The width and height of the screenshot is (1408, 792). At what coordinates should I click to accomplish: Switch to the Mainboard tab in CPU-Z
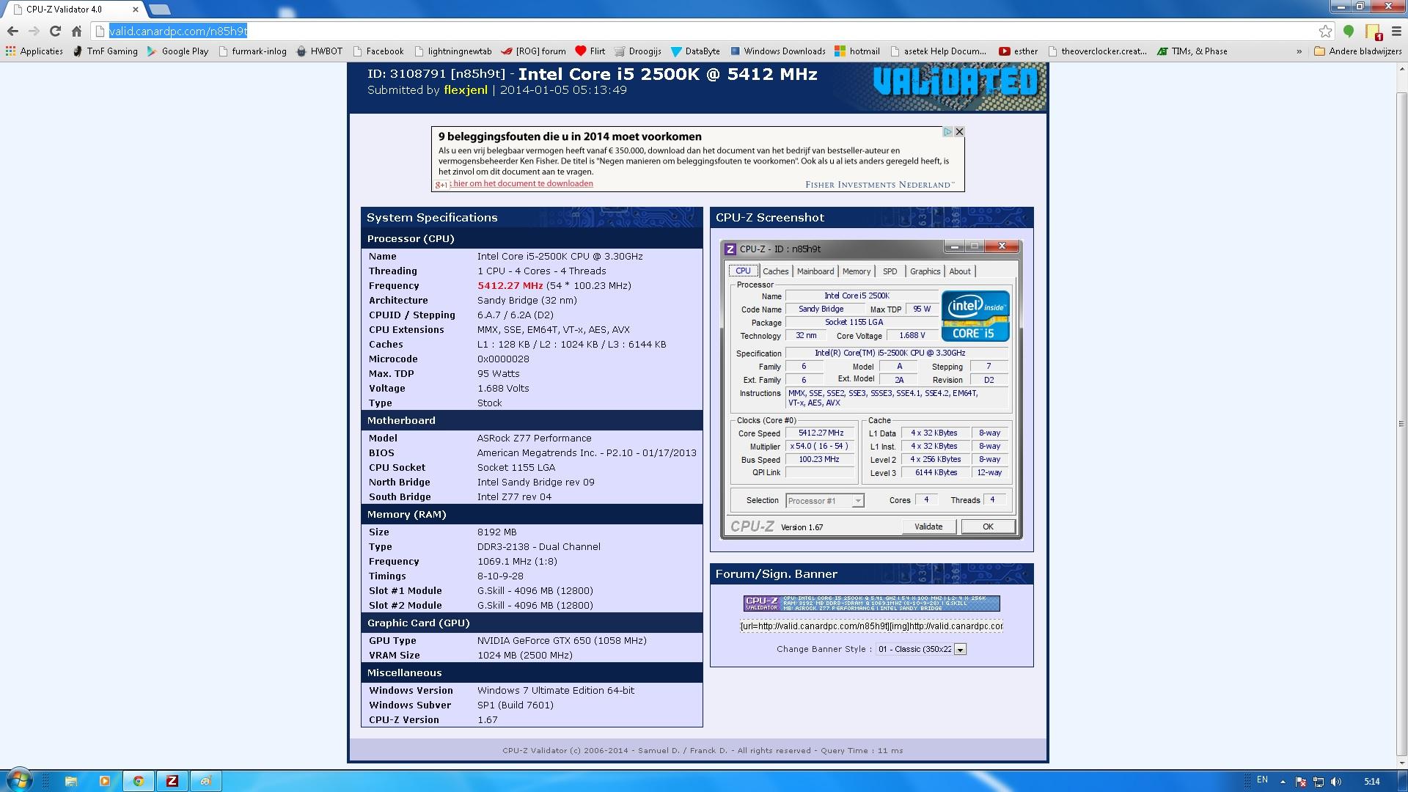[815, 271]
